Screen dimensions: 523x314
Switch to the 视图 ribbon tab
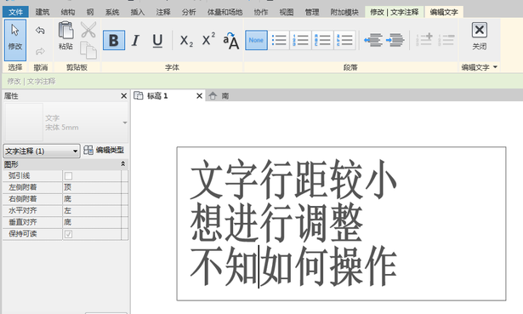[287, 12]
